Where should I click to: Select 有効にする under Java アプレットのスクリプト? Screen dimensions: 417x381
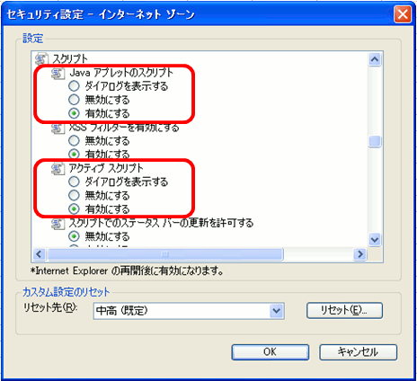74,113
